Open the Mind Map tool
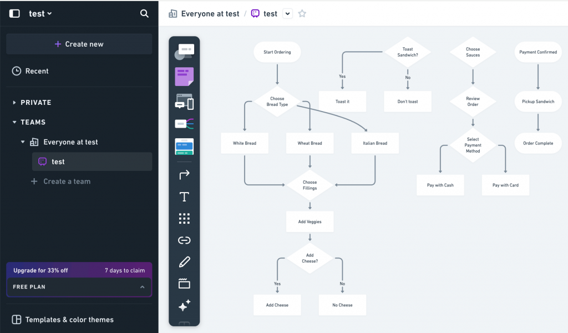Image resolution: width=568 pixels, height=333 pixels. (184, 124)
